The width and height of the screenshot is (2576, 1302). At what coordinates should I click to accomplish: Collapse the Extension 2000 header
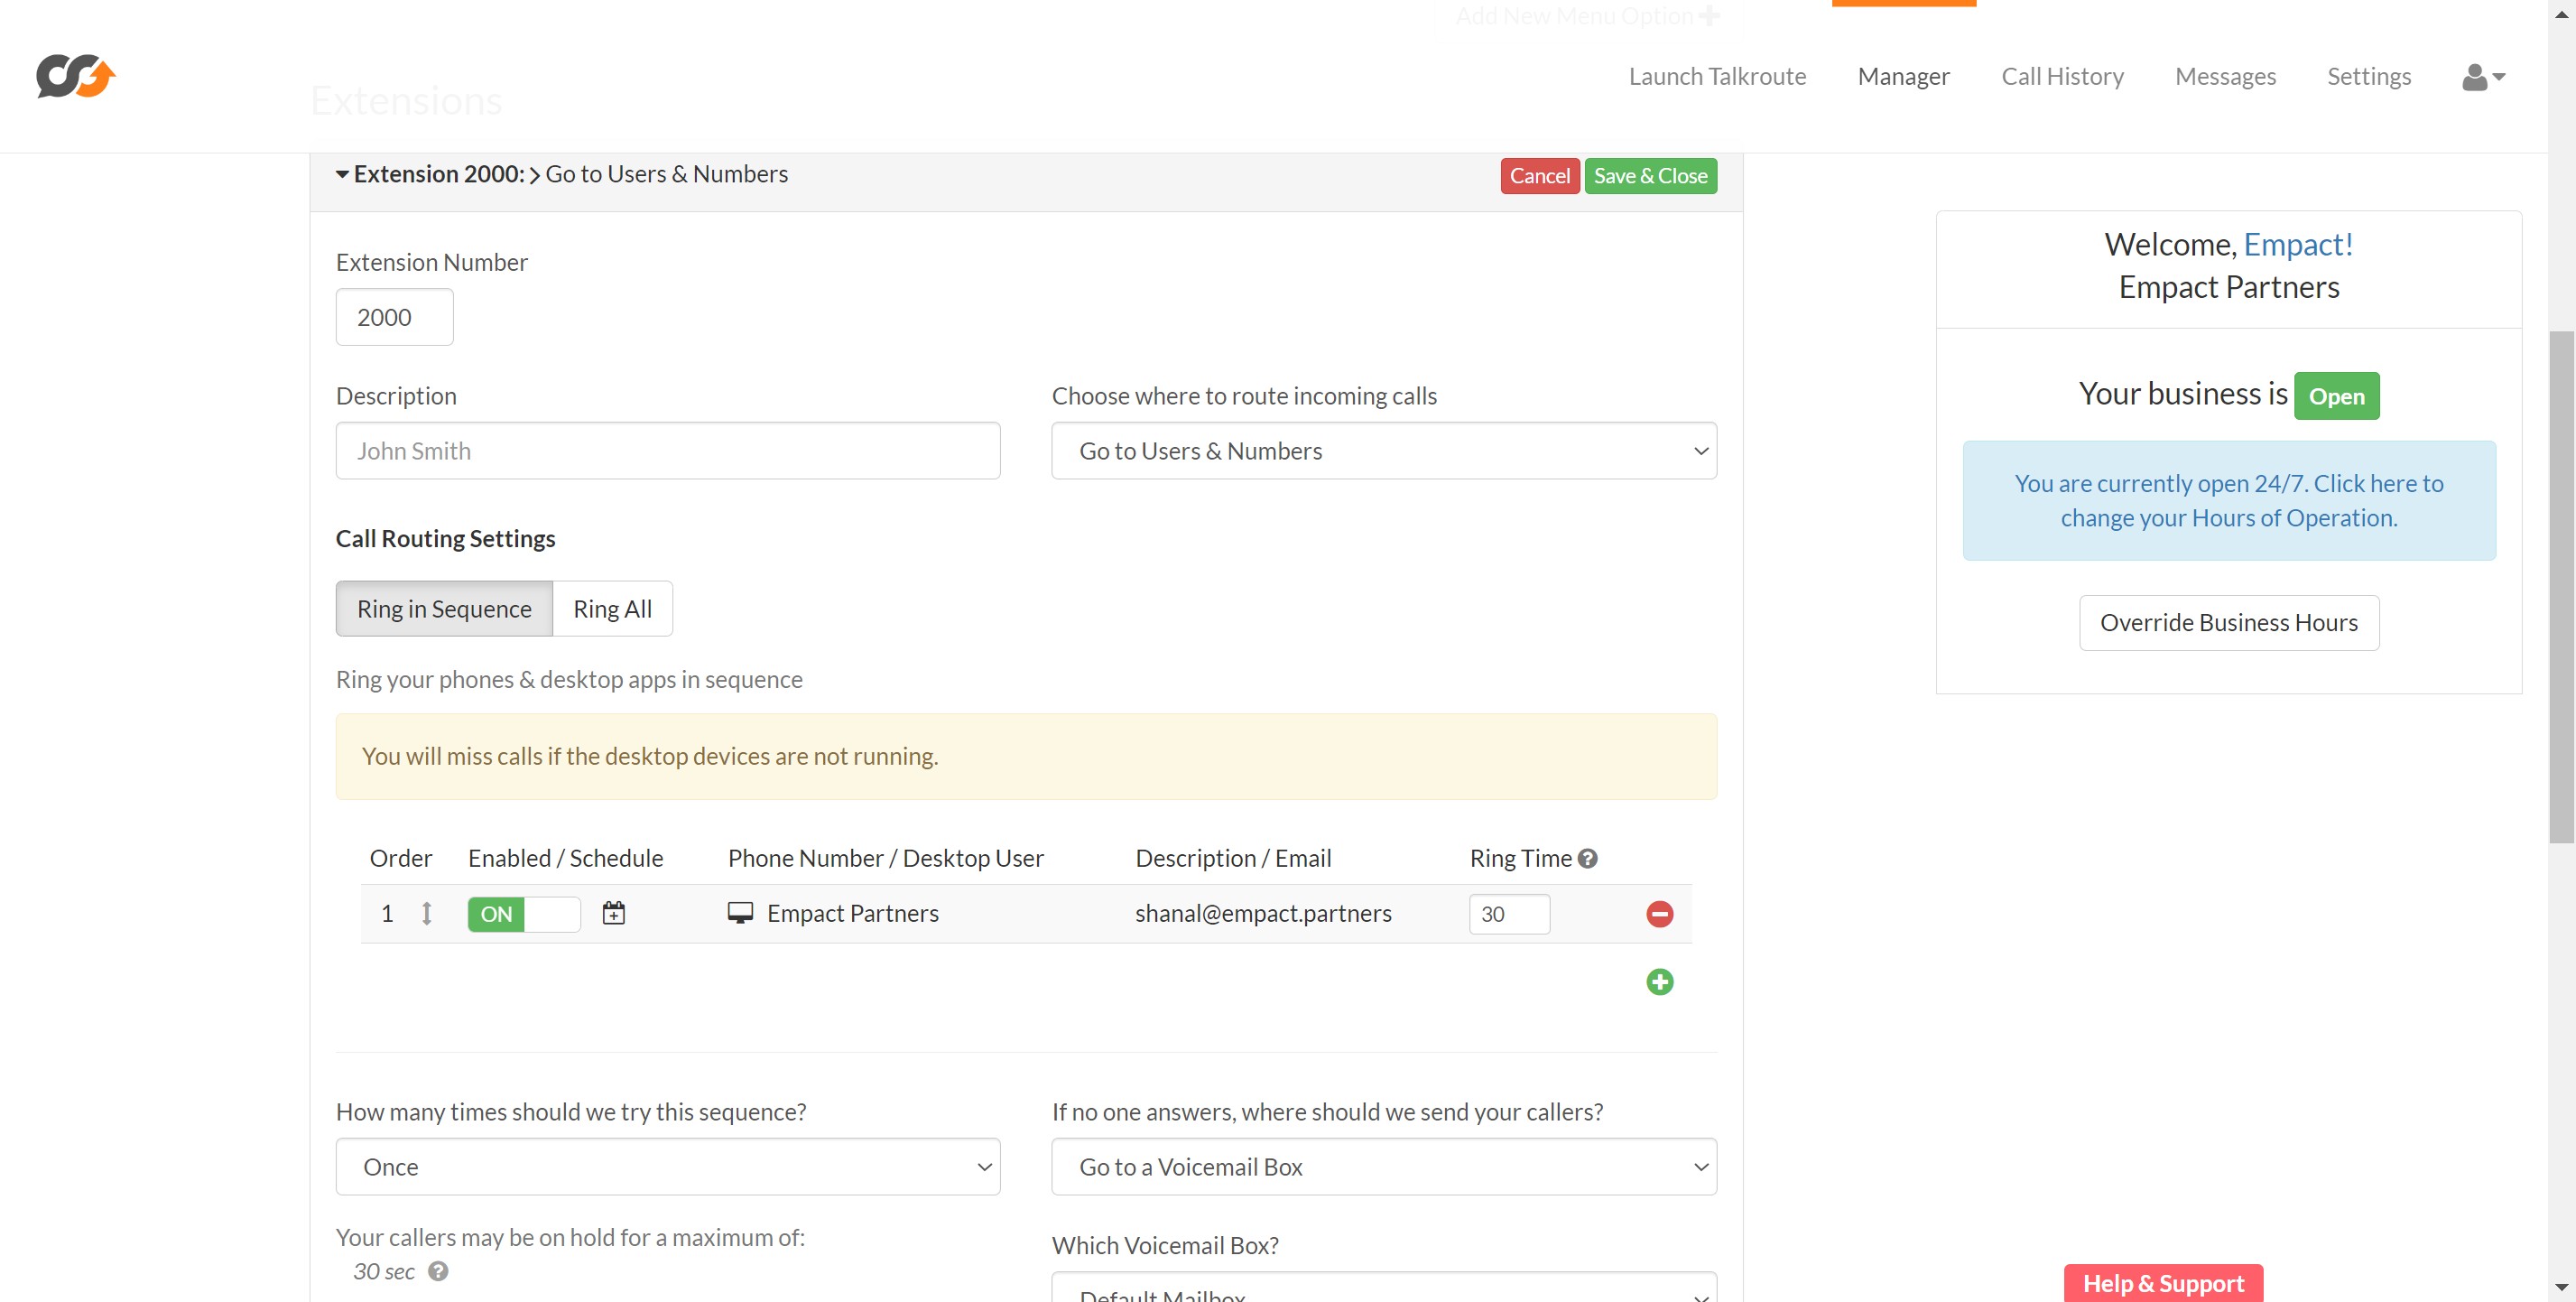pyautogui.click(x=343, y=174)
